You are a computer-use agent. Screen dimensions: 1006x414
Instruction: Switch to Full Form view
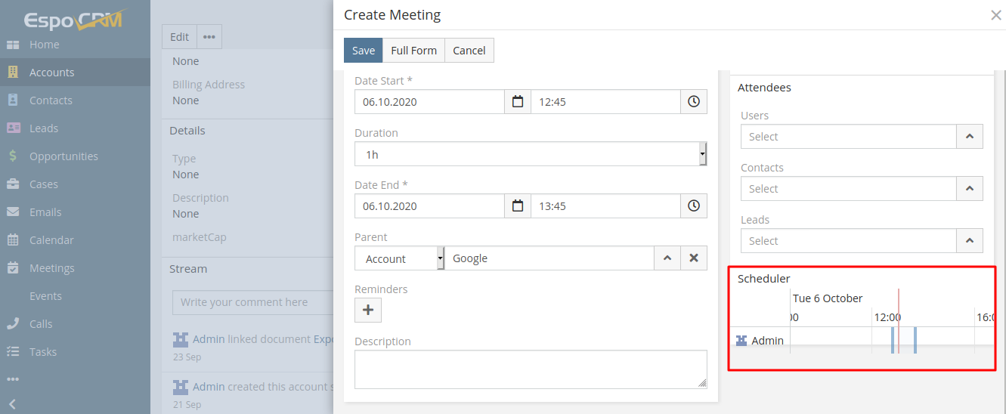[413, 51]
